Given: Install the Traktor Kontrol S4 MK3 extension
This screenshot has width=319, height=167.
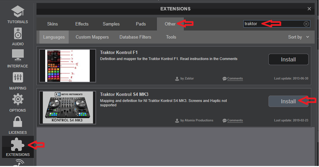Looking at the screenshot, I should 288,101.
